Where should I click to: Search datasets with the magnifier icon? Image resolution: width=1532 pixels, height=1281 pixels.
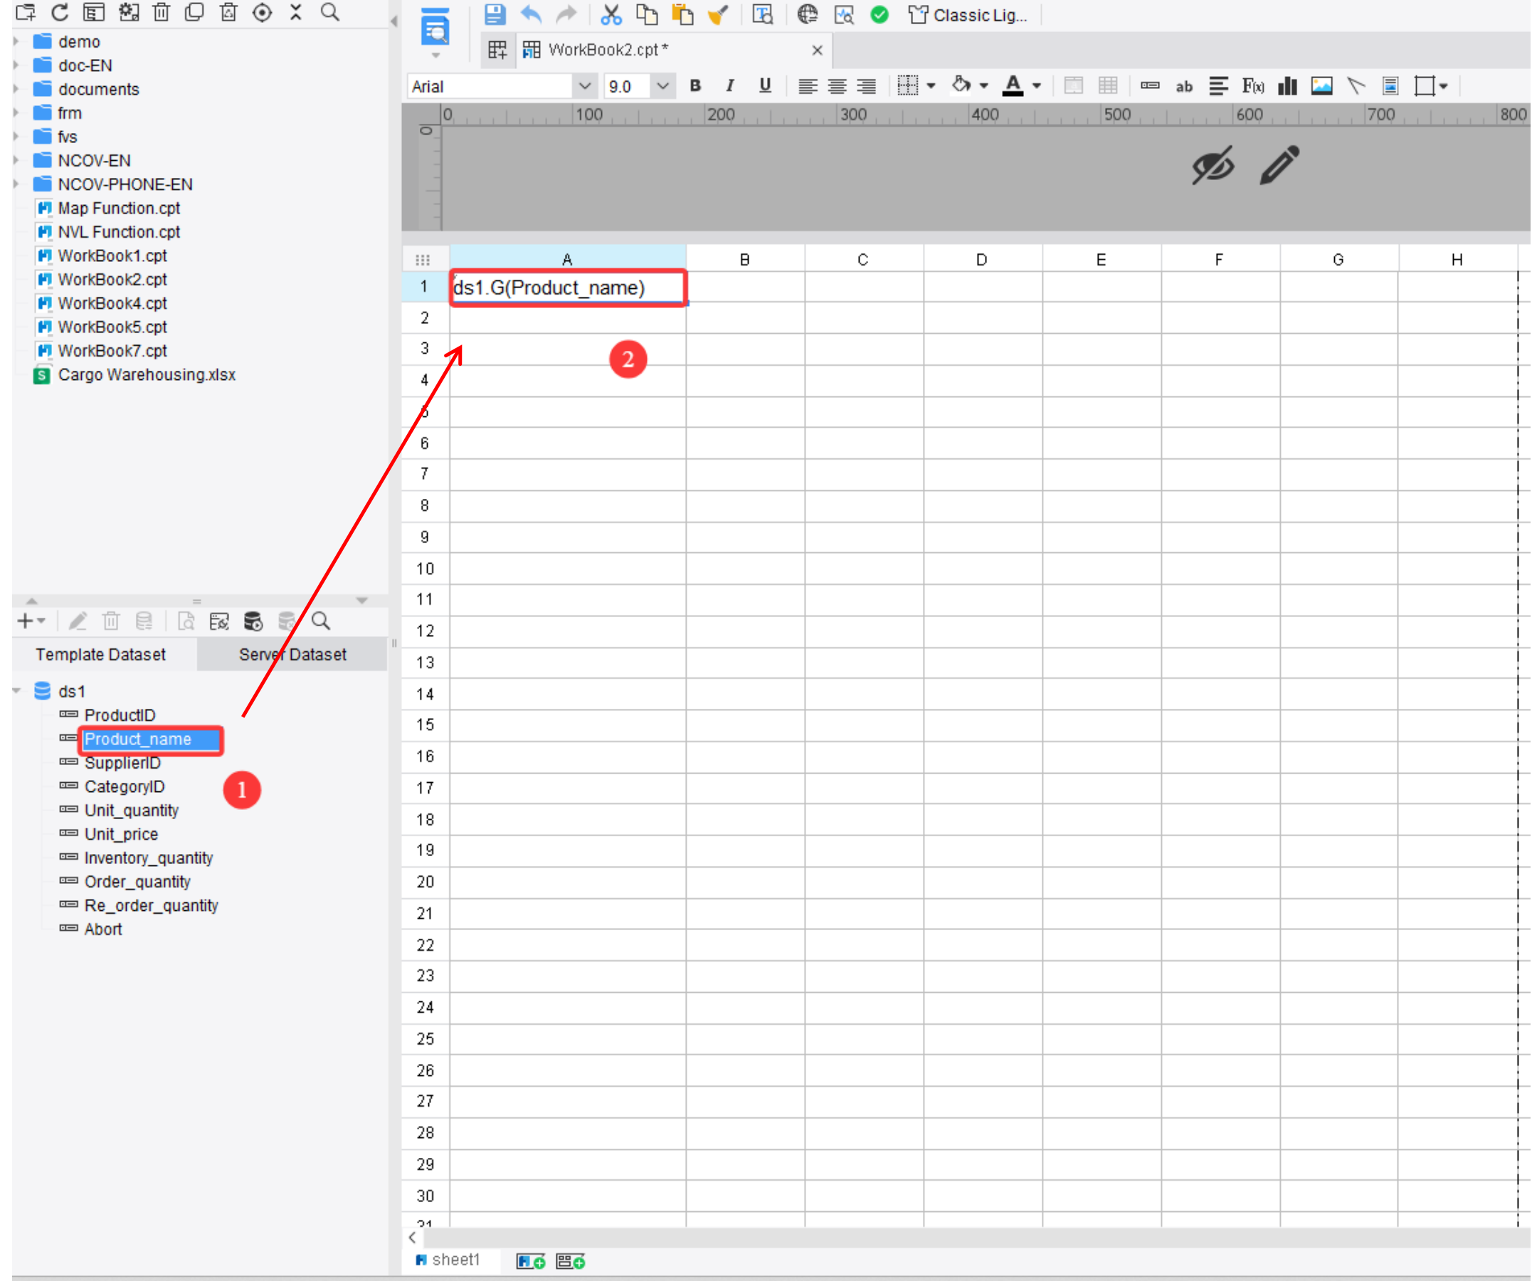(x=321, y=621)
